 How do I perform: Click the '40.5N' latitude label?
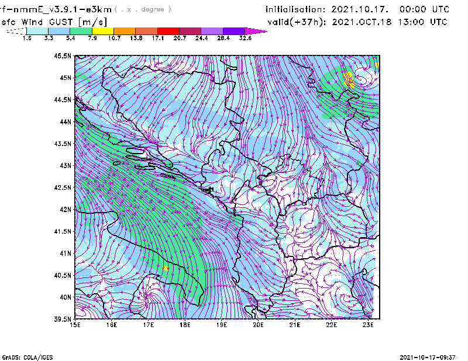point(63,275)
